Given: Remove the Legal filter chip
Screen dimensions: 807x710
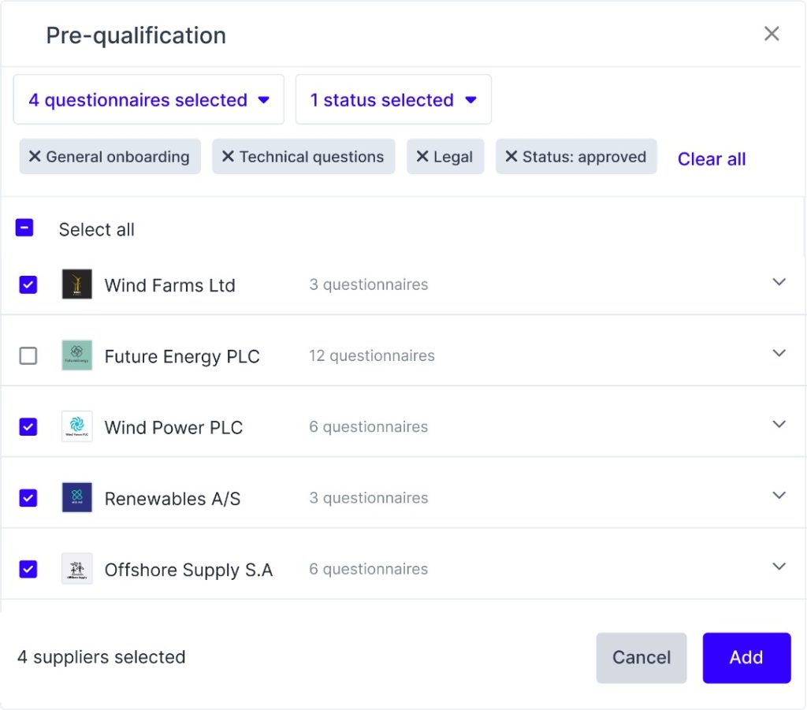Looking at the screenshot, I should (x=422, y=156).
